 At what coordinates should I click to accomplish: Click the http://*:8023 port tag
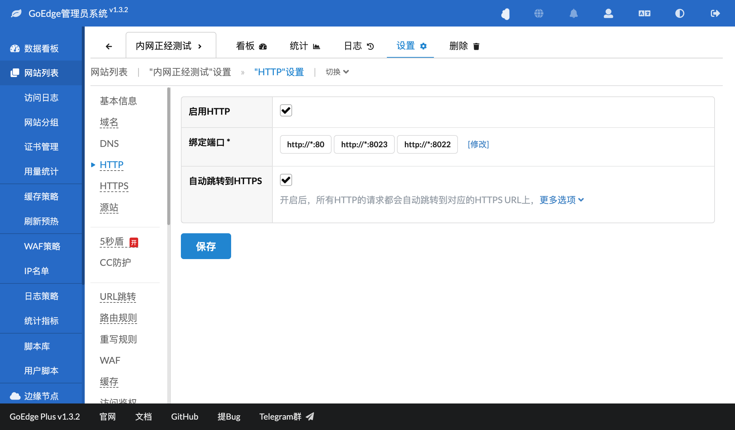(364, 144)
